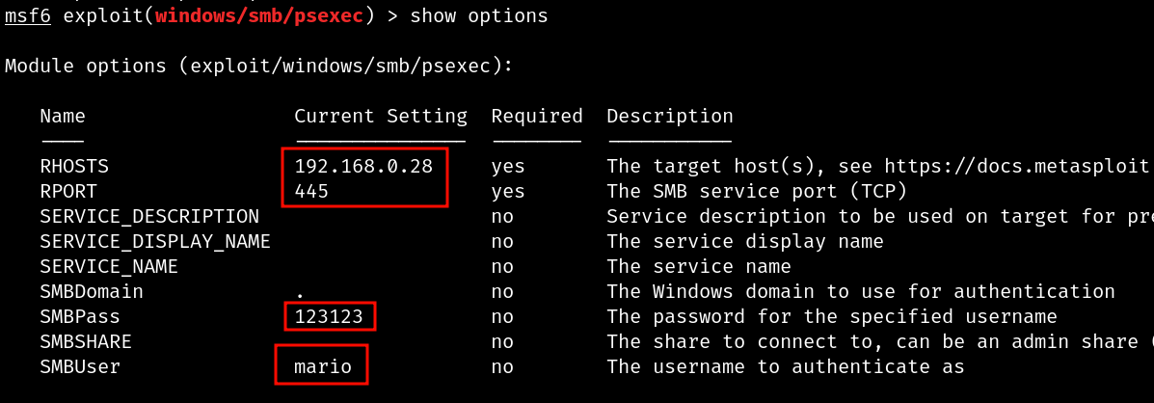Screen dimensions: 1154x403
Task: Click the msf6 prompt text
Action: [28, 15]
